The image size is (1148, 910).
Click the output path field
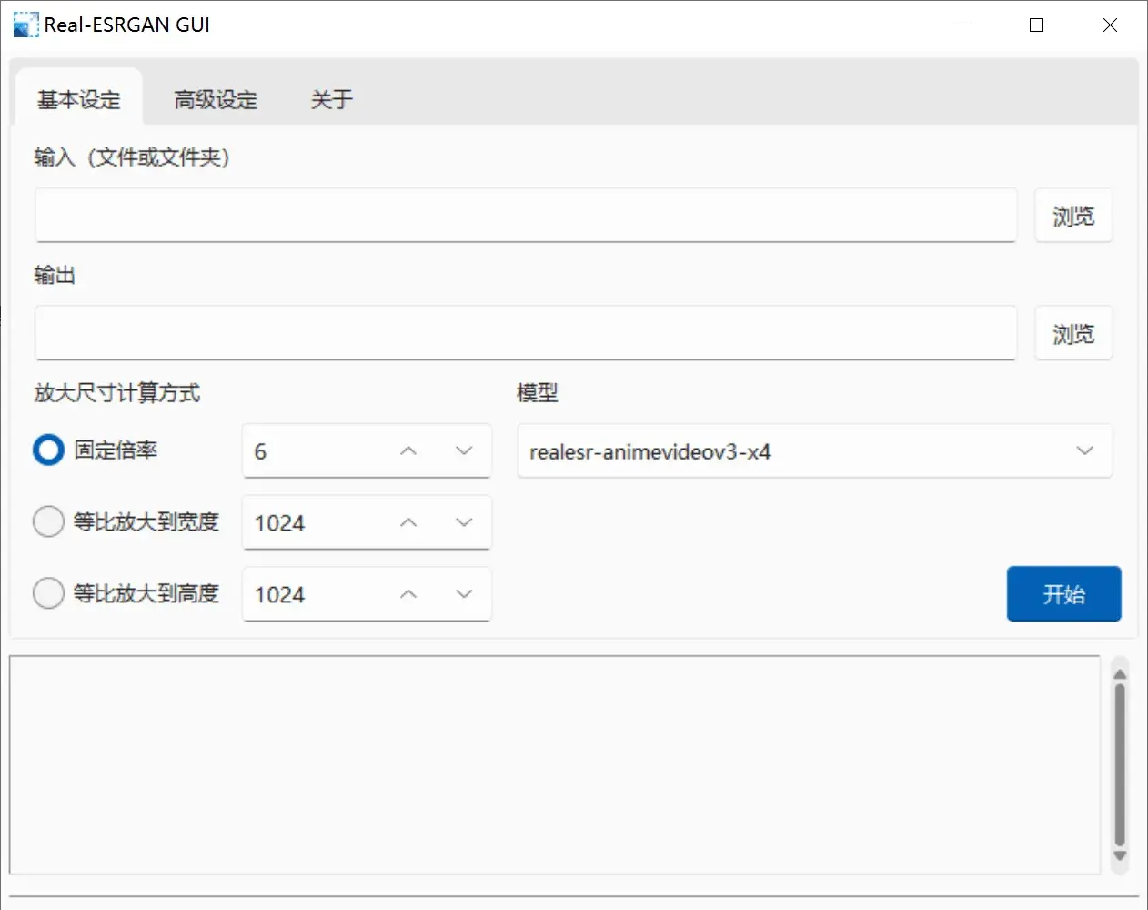pyautogui.click(x=525, y=333)
